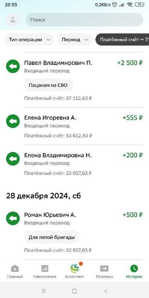Tap the Главный home icon

point(15,269)
